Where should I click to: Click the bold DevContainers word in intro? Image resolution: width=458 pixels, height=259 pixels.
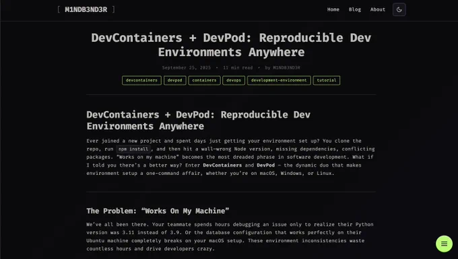click(x=222, y=165)
